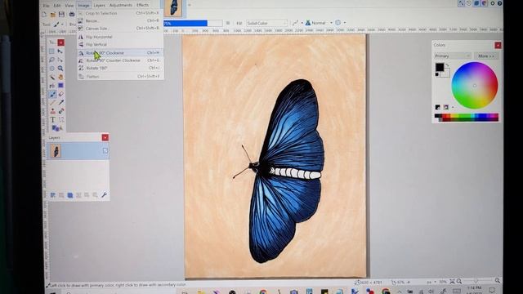Screen dimensions: 523x294
Task: Select the Color Picker eyedropper tool
Action: pos(61,103)
